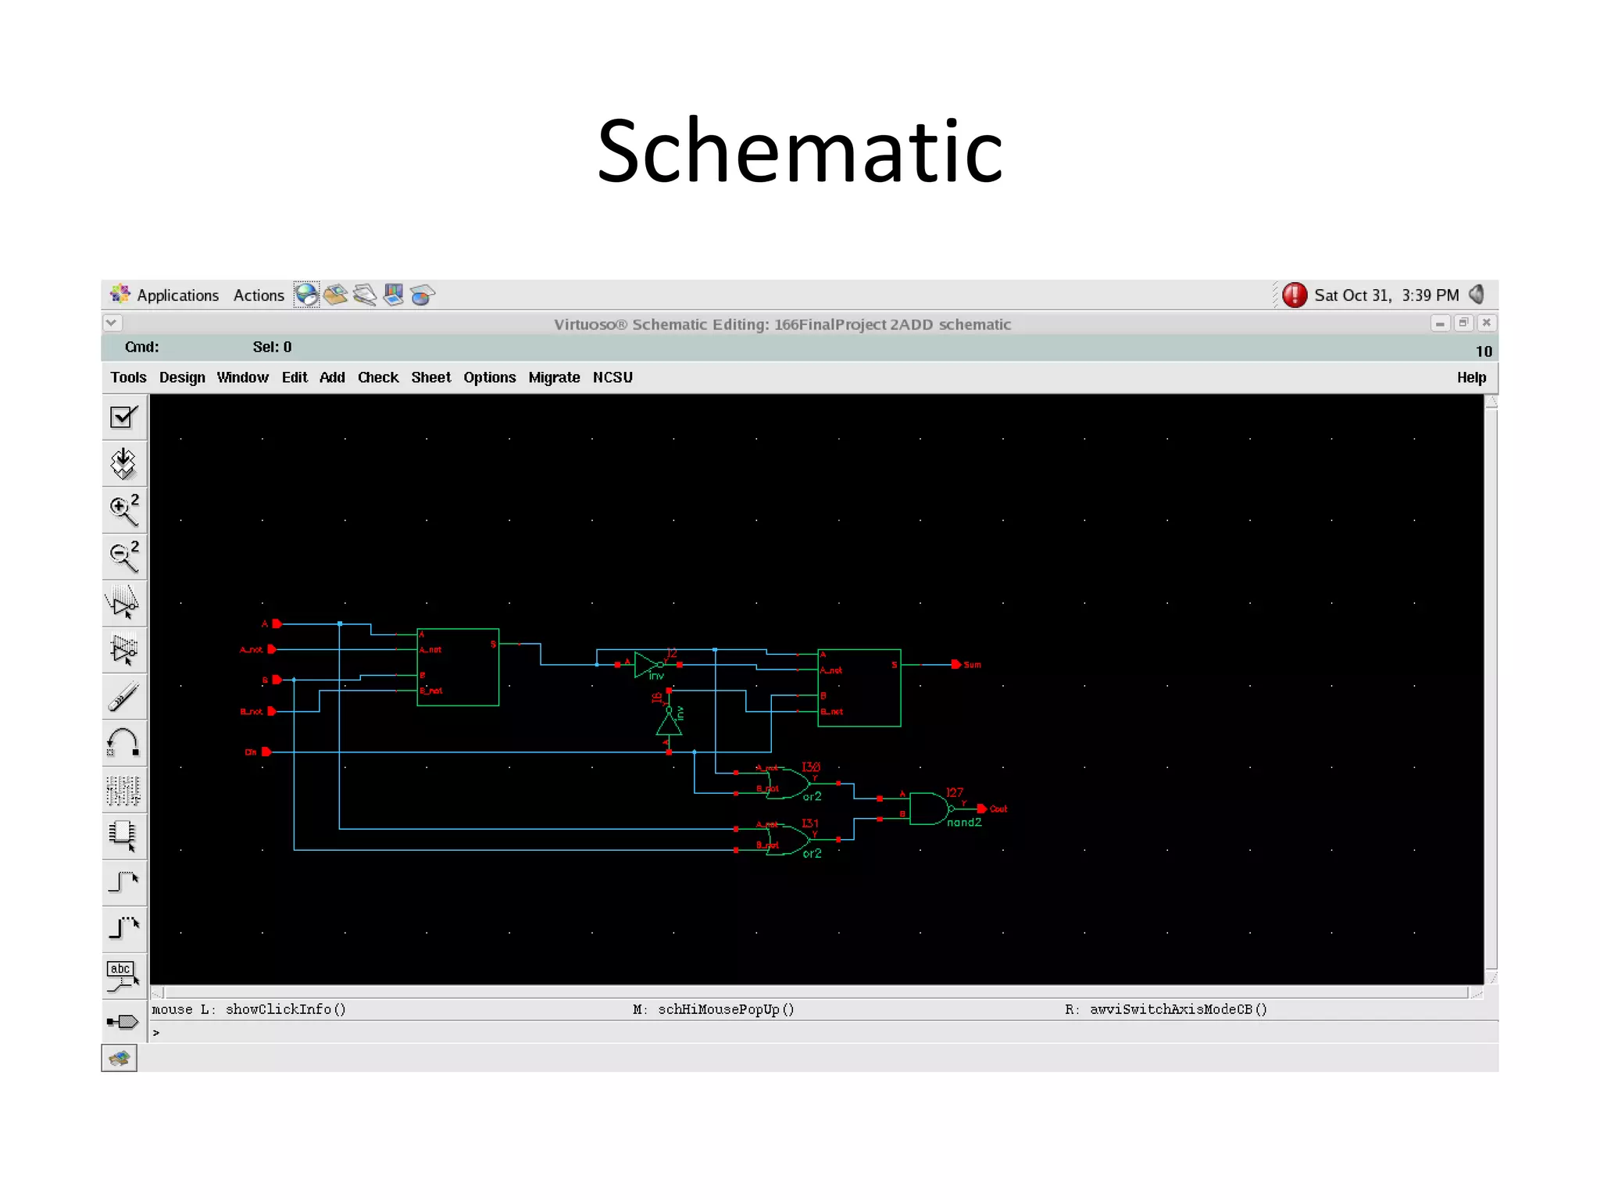Open the volume speaker icon
This screenshot has height=1200, width=1600.
point(1477,295)
